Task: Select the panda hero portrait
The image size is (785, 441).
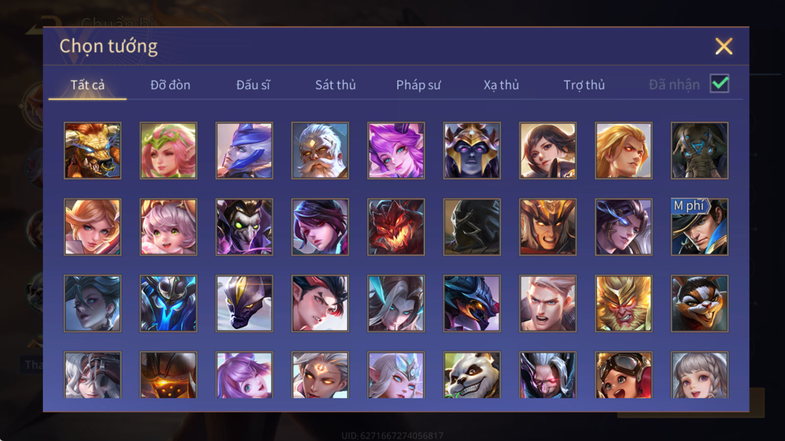Action: coord(472,375)
